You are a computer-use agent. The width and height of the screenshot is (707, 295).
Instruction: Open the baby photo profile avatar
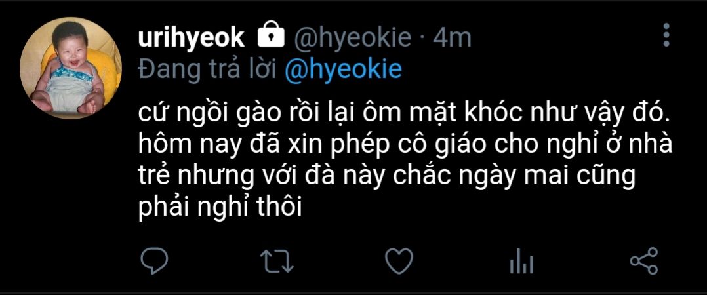[x=71, y=68]
